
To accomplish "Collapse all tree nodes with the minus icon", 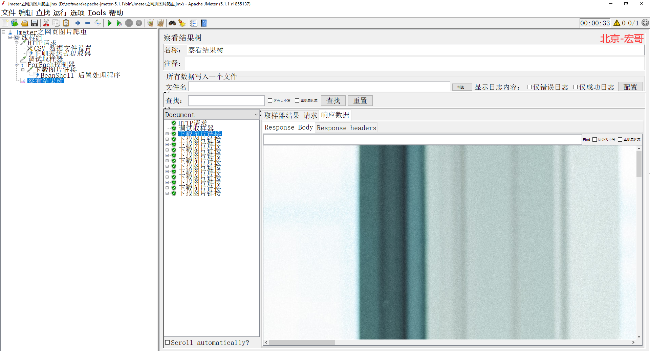I will pos(88,23).
